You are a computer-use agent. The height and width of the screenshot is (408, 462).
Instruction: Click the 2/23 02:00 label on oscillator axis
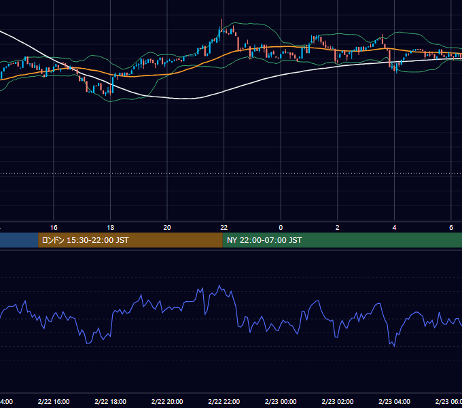338,401
